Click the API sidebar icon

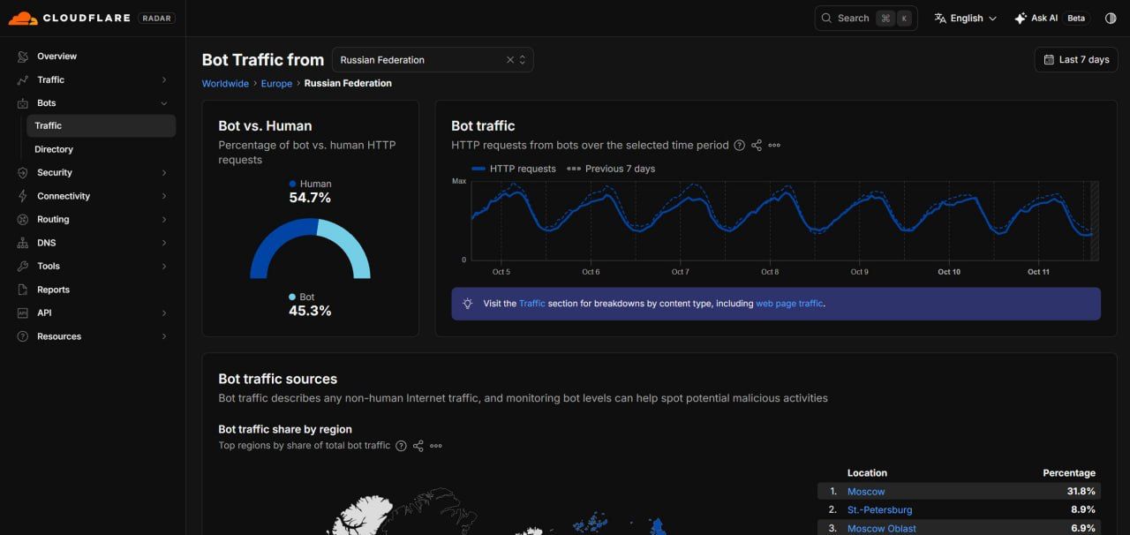22,313
